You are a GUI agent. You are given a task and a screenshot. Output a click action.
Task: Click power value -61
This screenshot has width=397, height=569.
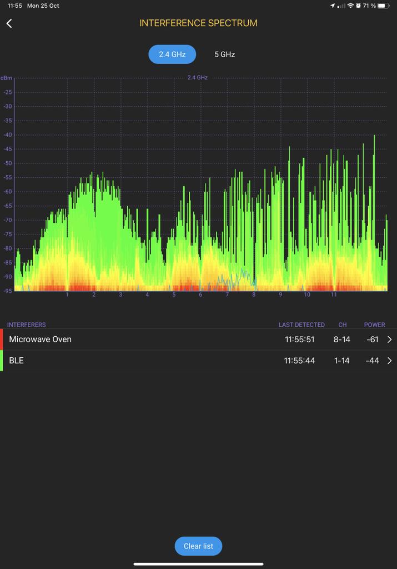pyautogui.click(x=373, y=340)
